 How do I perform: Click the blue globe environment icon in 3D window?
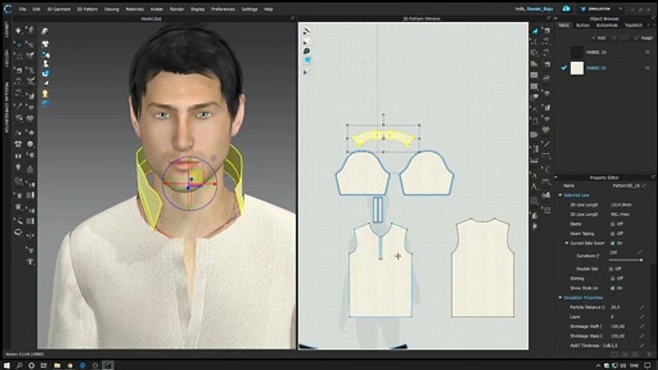pos(45,103)
